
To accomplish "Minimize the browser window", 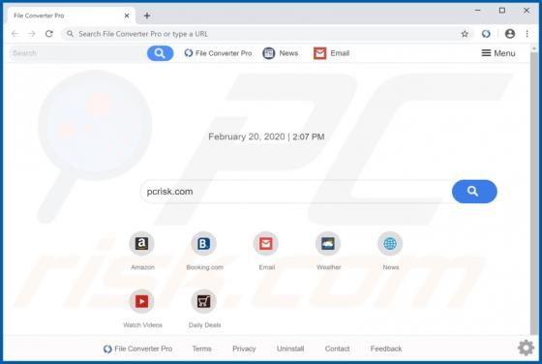I will (478, 11).
